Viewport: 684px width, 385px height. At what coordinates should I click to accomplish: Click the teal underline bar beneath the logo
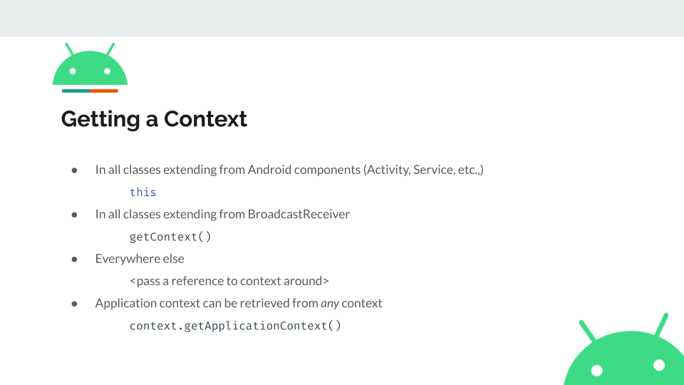(x=76, y=91)
